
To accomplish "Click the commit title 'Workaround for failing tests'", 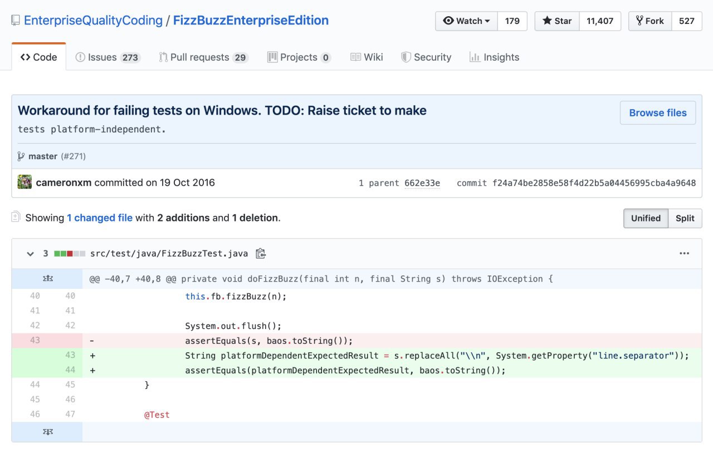I will pyautogui.click(x=222, y=111).
